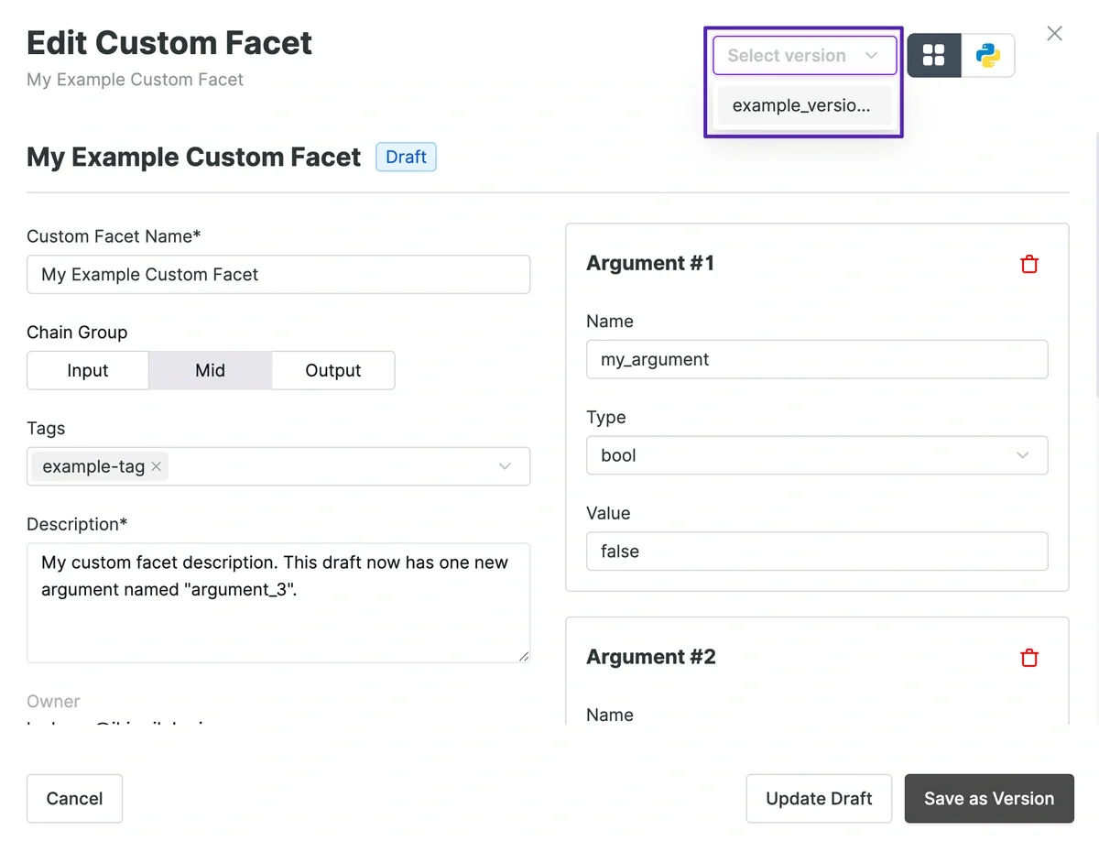
Task: Edit the Custom Facet Name field
Action: pyautogui.click(x=278, y=275)
